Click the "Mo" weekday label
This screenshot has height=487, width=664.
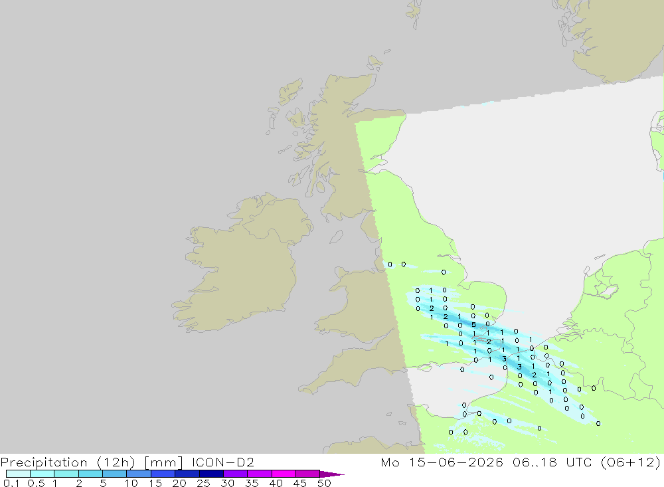pos(390,462)
